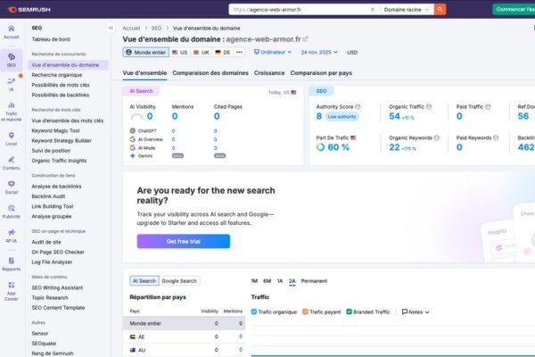The height and width of the screenshot is (357, 535).
Task: Open the Domaine racine dropdown
Action: click(407, 10)
